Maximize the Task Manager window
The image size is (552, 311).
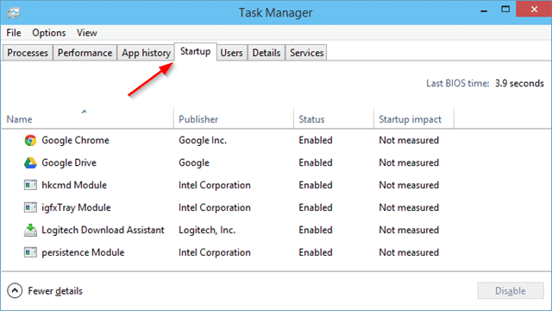pyautogui.click(x=505, y=10)
